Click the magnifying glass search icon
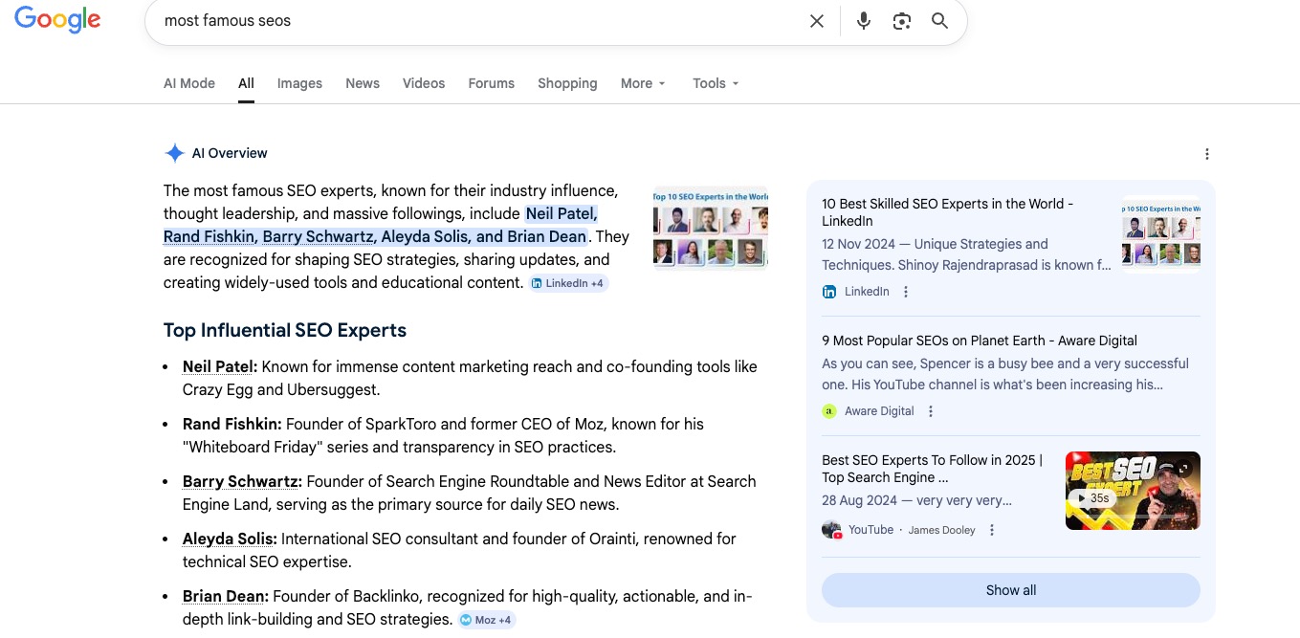The width and height of the screenshot is (1300, 638). coord(939,21)
